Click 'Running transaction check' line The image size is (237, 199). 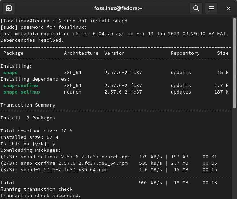pos(36,189)
